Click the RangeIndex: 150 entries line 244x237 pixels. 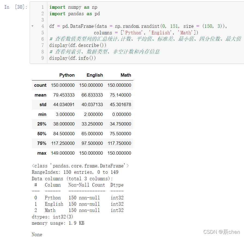point(75,172)
